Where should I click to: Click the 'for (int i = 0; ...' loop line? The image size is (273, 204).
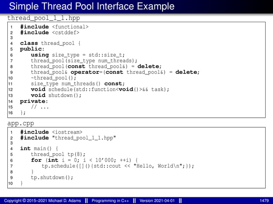[84, 160]
